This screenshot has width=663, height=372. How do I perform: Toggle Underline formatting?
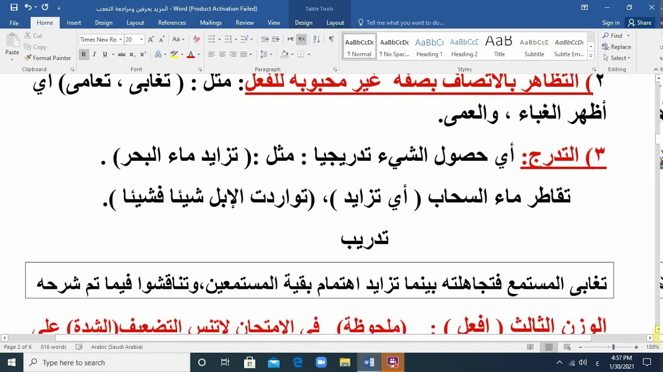105,54
